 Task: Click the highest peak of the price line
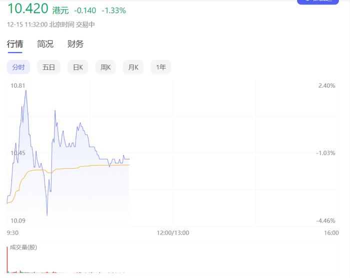click(x=26, y=90)
